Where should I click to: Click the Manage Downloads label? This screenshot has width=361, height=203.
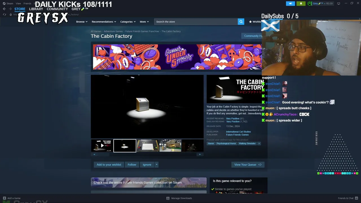[x=182, y=198]
